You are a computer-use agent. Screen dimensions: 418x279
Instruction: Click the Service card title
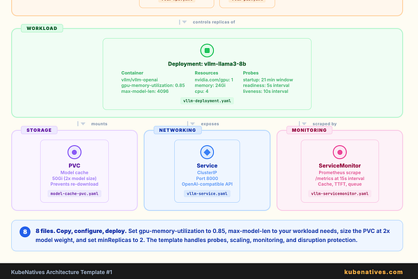point(207,165)
